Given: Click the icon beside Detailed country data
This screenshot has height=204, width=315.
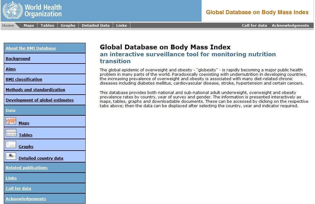Looking at the screenshot, I should [x=11, y=156].
